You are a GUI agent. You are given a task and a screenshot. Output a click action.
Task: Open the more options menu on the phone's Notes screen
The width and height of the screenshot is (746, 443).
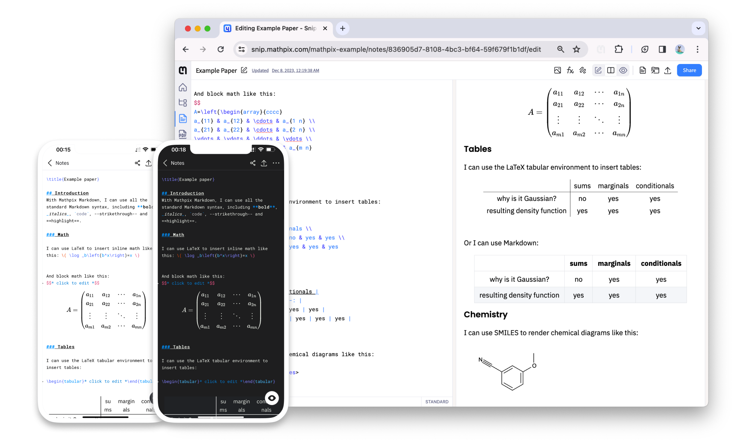coord(276,163)
